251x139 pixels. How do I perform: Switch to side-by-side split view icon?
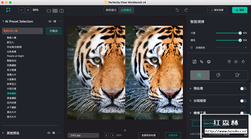tap(55, 11)
